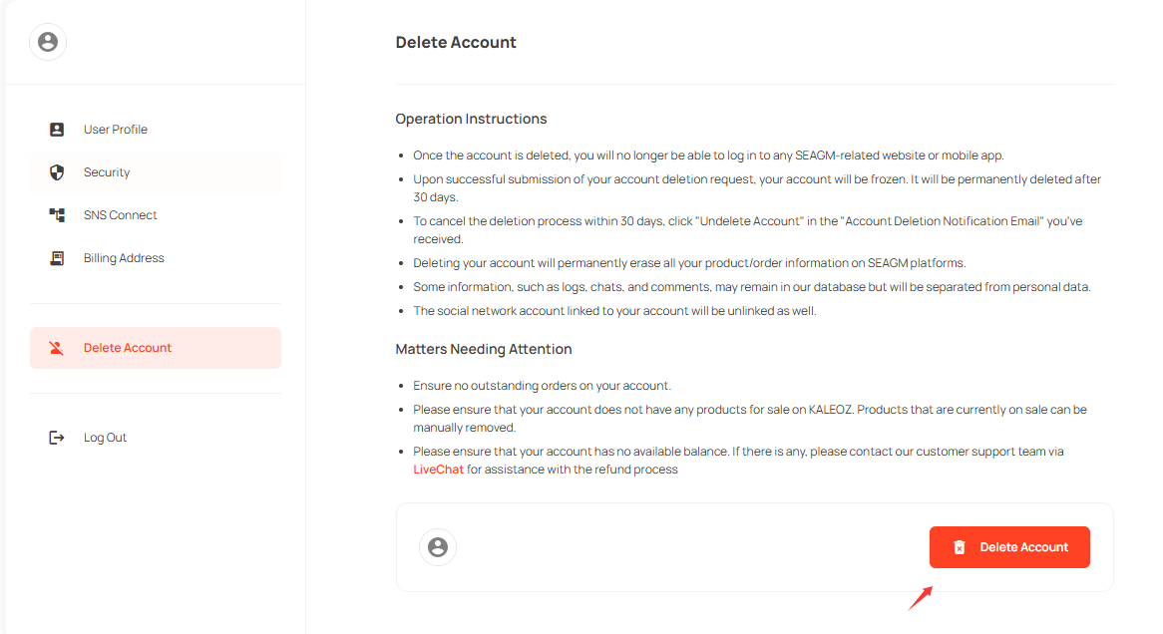This screenshot has width=1163, height=634.
Task: Select Delete Account label in sidebar
Action: tap(128, 348)
